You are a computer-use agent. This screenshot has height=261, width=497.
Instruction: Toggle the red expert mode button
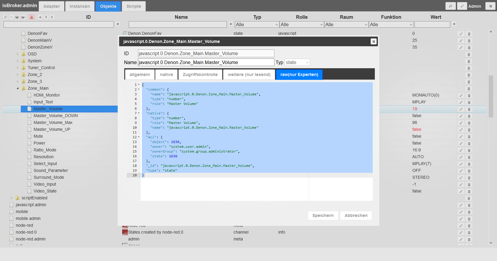(x=32, y=17)
